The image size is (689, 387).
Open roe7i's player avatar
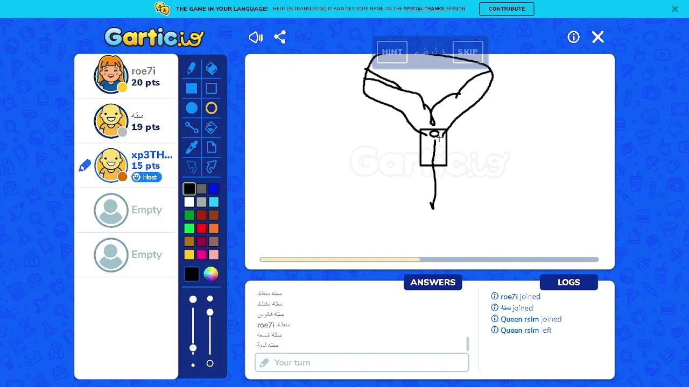[x=111, y=75]
